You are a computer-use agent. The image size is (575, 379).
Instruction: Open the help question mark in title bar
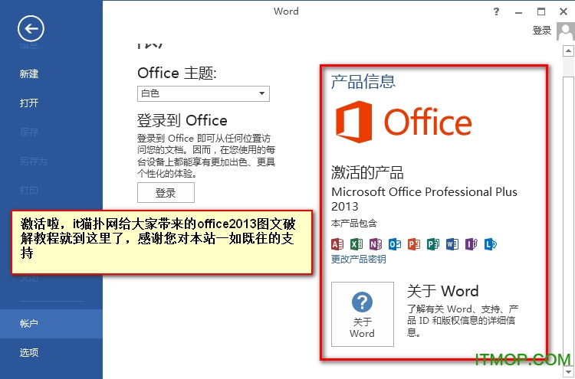click(496, 11)
